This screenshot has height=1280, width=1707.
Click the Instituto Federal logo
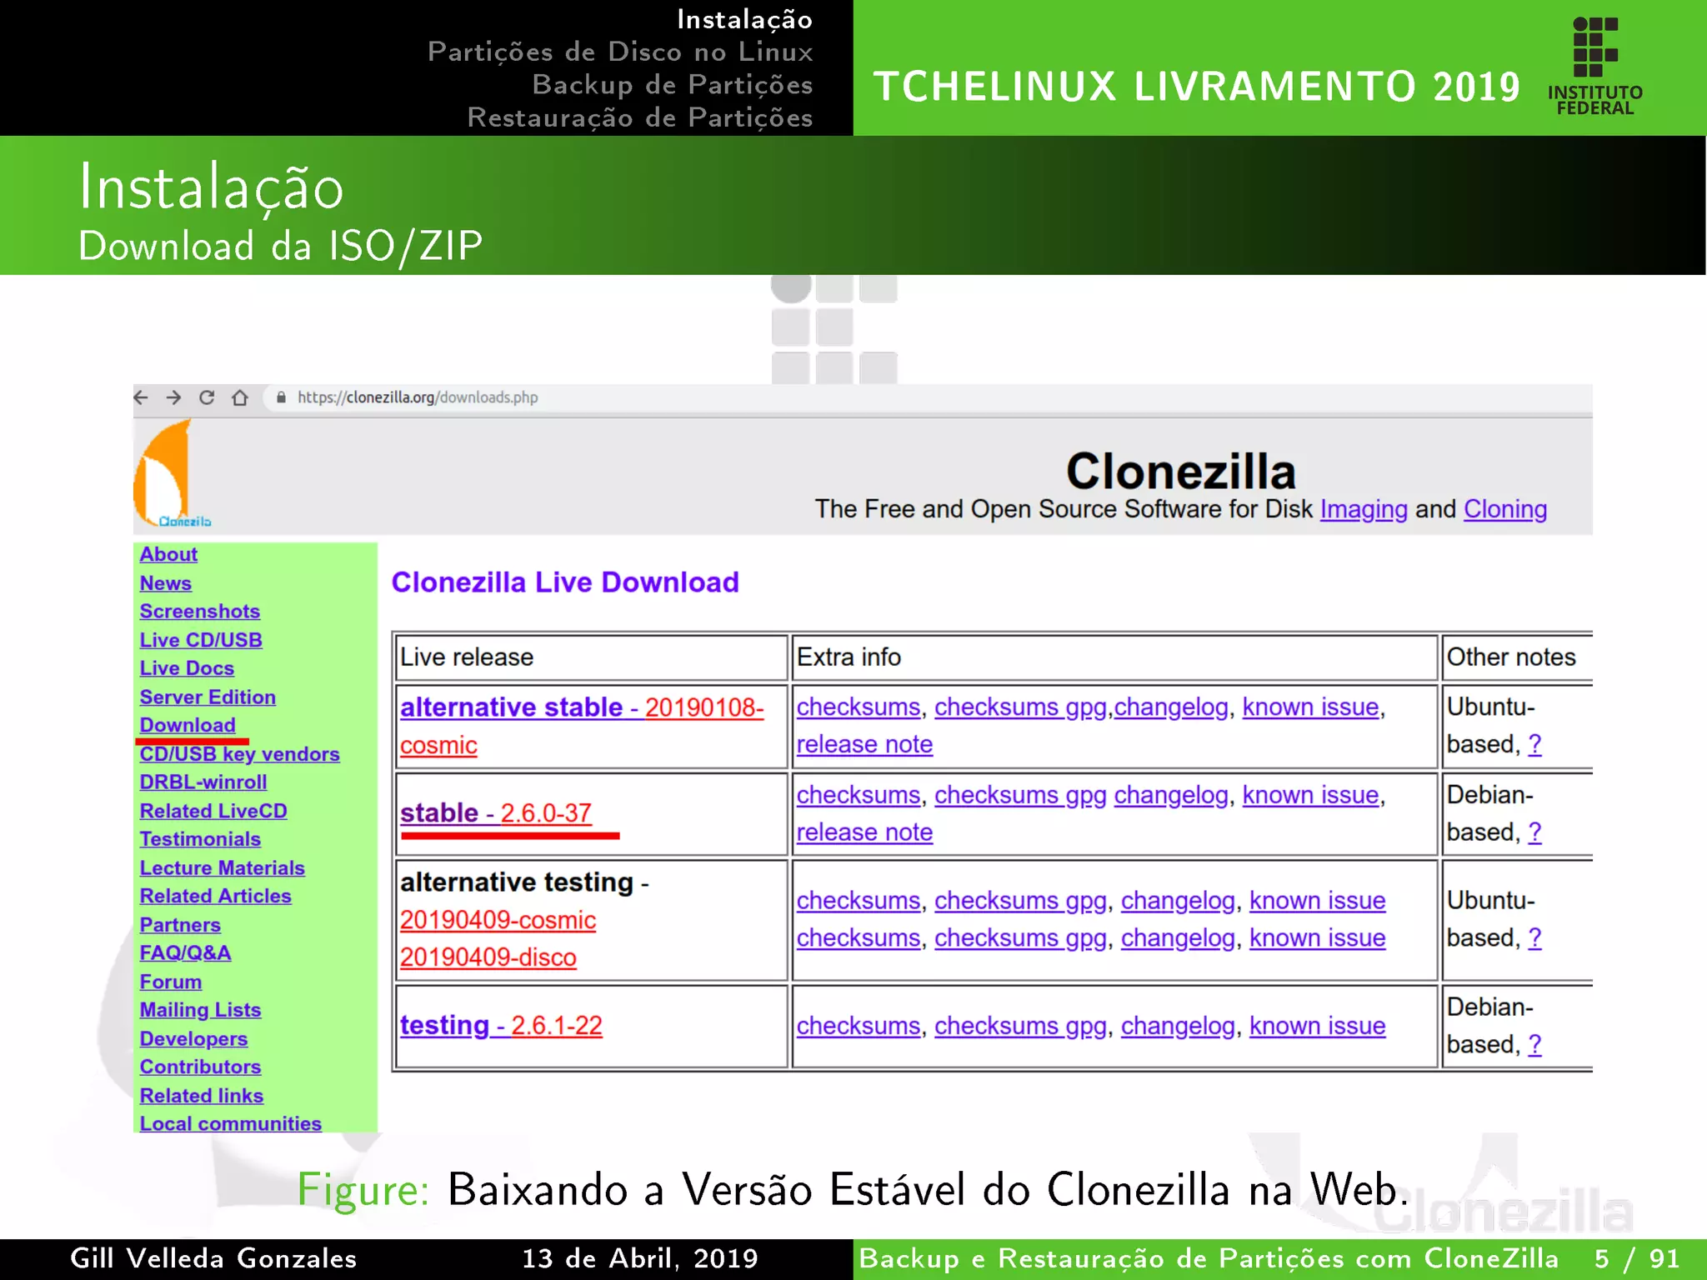click(1594, 66)
